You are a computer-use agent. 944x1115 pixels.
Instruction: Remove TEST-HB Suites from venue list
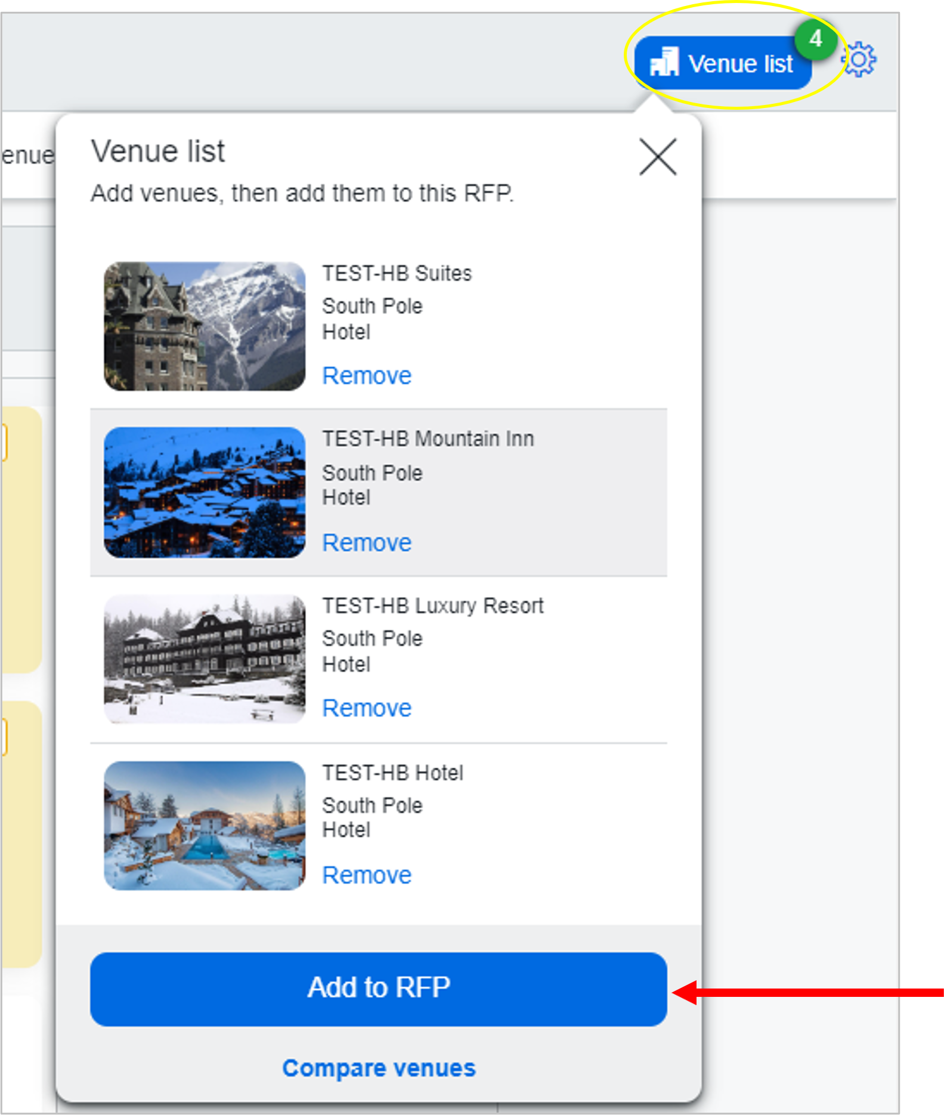pos(367,376)
